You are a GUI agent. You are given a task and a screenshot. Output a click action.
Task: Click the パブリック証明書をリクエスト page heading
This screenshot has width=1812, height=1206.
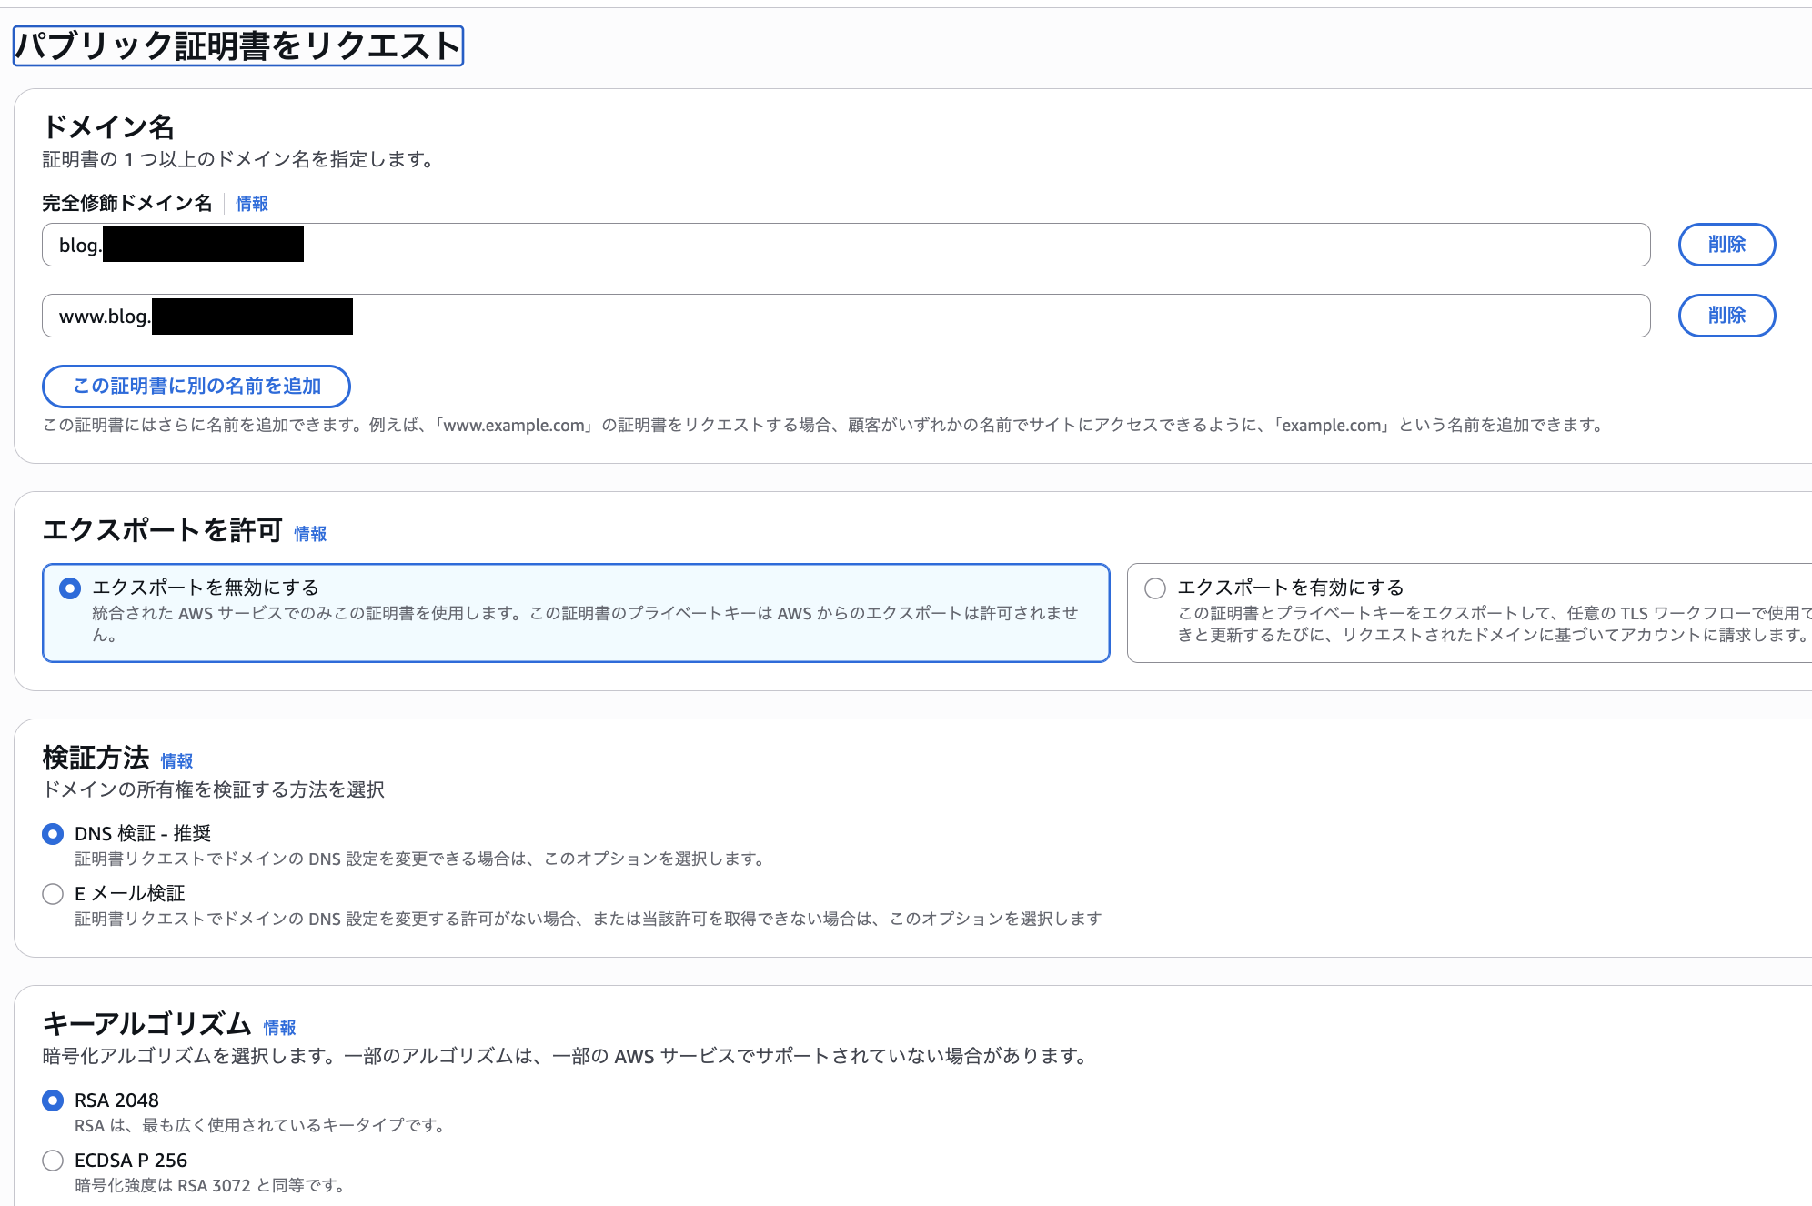click(238, 46)
